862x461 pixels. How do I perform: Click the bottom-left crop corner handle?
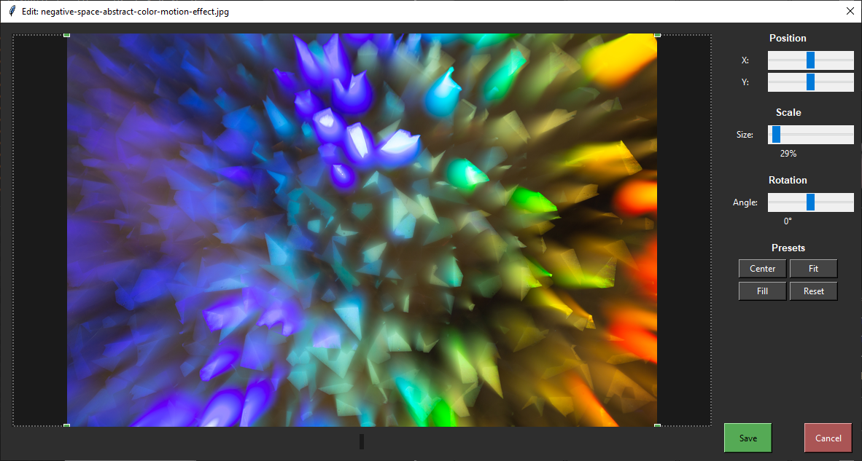tap(67, 425)
